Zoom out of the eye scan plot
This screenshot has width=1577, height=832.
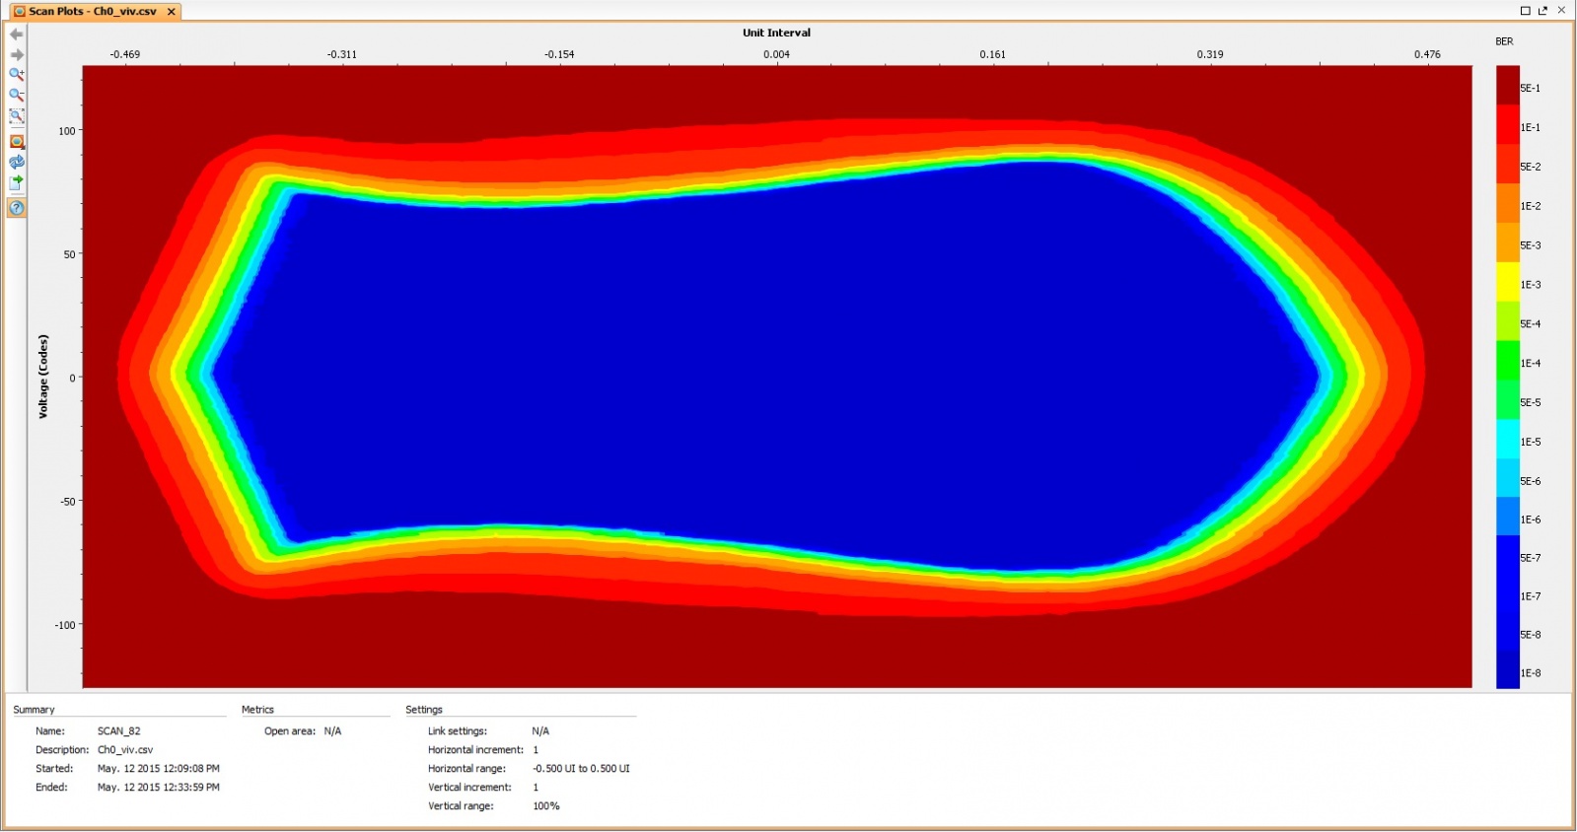click(x=17, y=96)
